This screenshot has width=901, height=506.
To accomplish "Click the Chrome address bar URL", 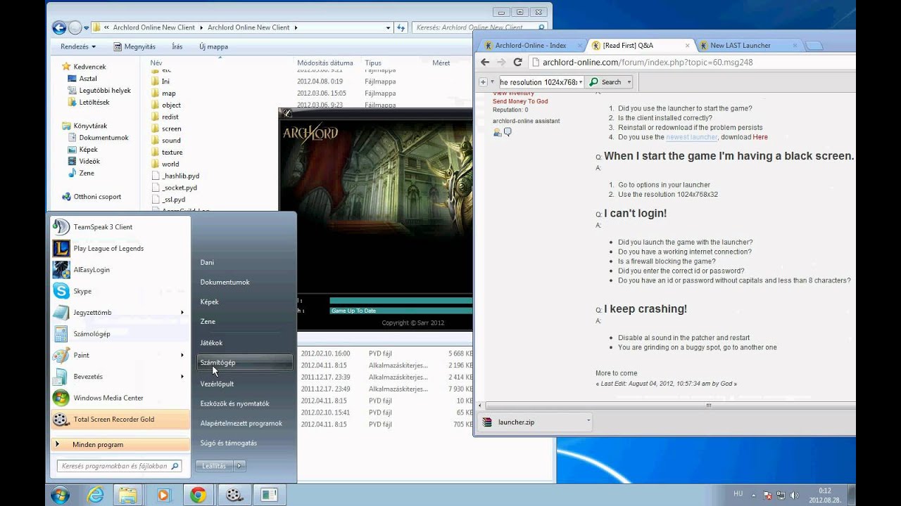I will coord(648,62).
